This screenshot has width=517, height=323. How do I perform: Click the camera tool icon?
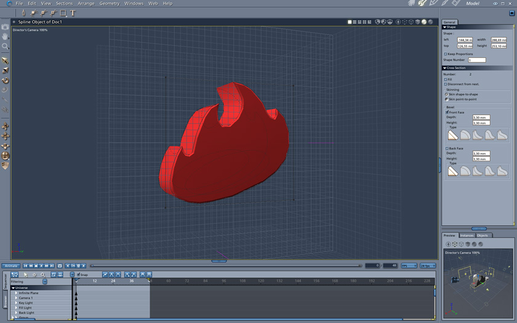pyautogui.click(x=5, y=27)
